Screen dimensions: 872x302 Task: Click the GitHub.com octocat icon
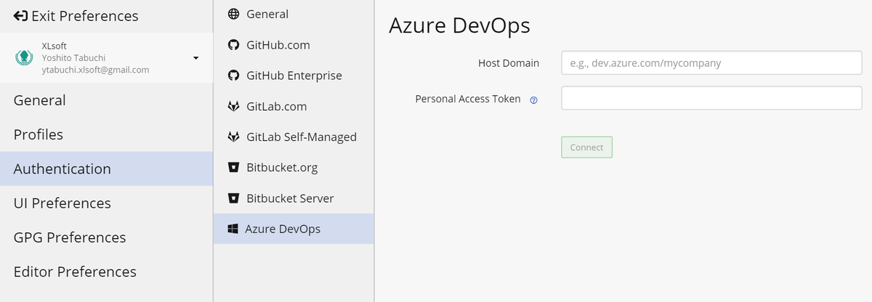click(x=233, y=45)
